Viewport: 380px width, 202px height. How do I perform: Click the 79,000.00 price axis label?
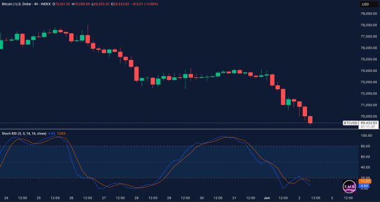pos(369,14)
